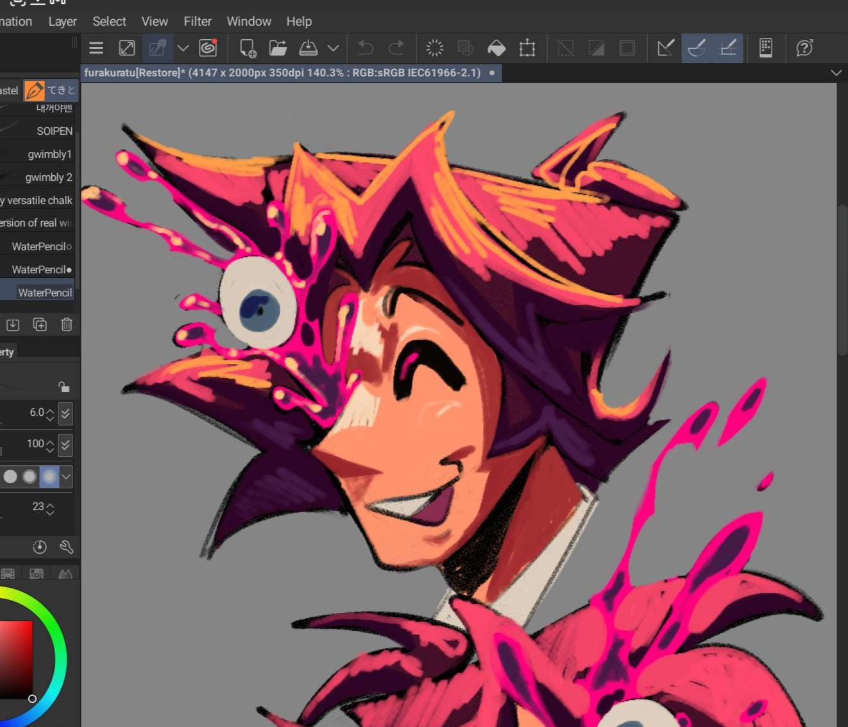Click the Clip Studio spiral icon
Screen dimensions: 848x727
[208, 48]
